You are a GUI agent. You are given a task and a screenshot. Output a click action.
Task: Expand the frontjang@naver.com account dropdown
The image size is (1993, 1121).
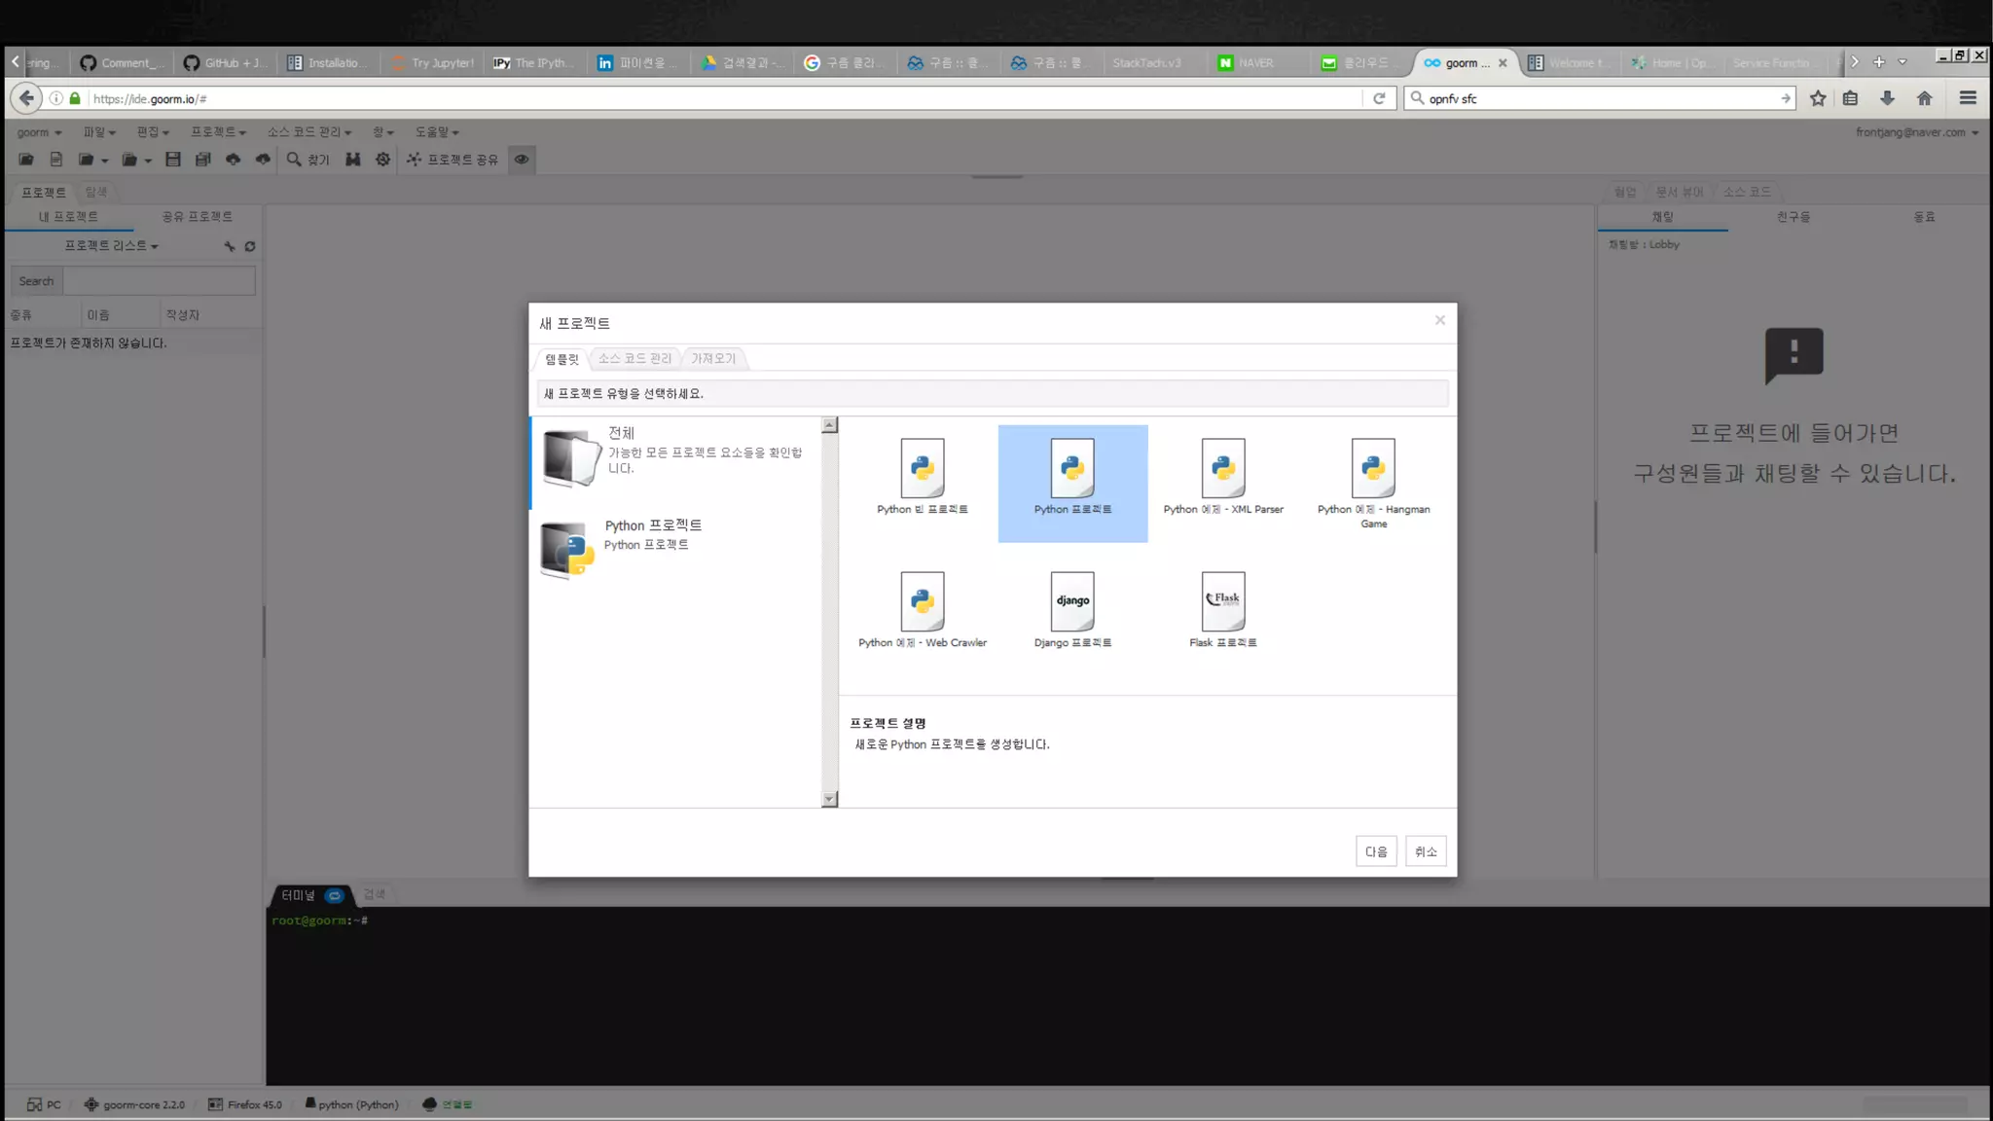pos(1916,132)
